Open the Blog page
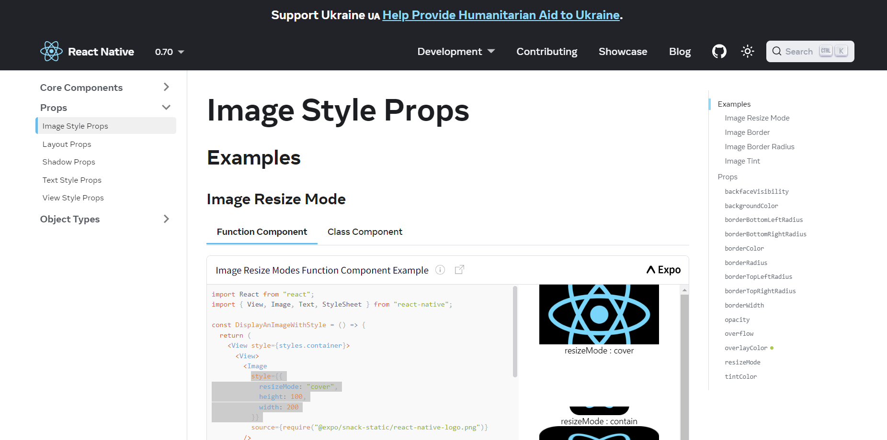Screen dimensions: 887x440 (680, 52)
